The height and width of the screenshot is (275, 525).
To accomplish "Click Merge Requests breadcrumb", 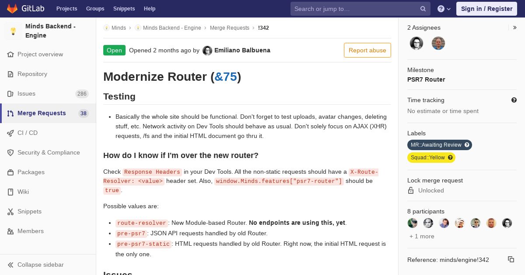I will 230,28.
